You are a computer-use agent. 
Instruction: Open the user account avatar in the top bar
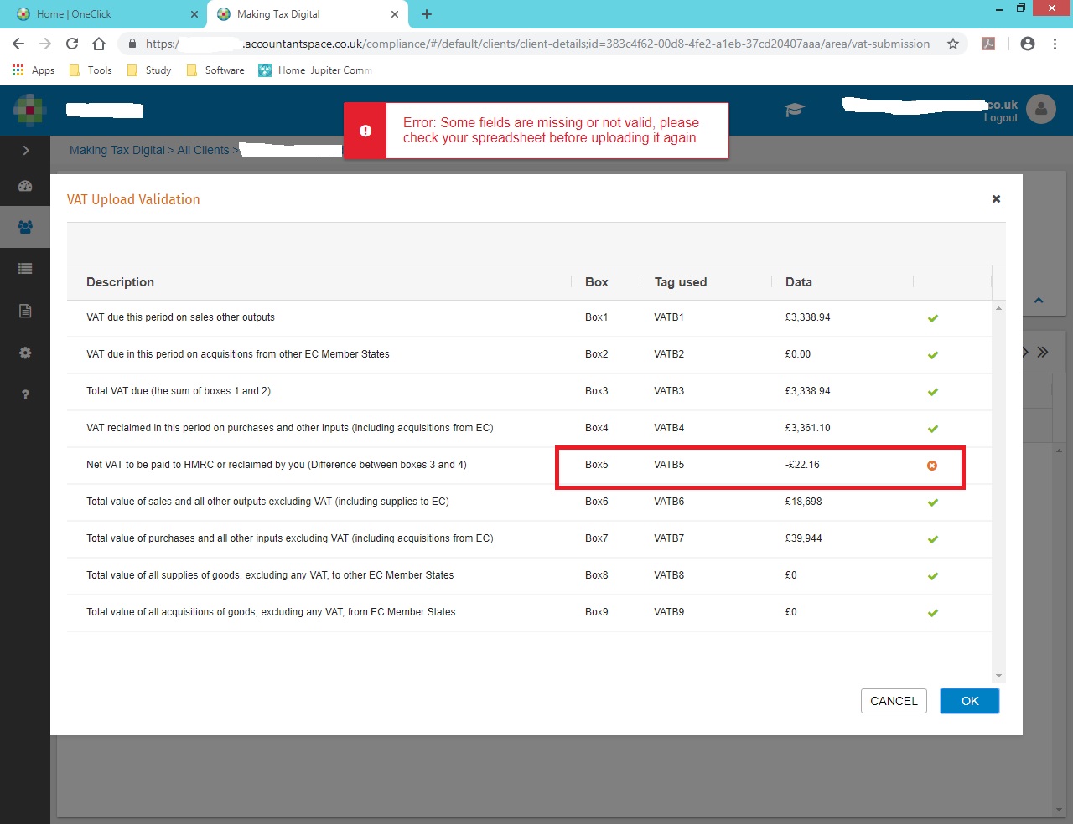(x=1040, y=108)
